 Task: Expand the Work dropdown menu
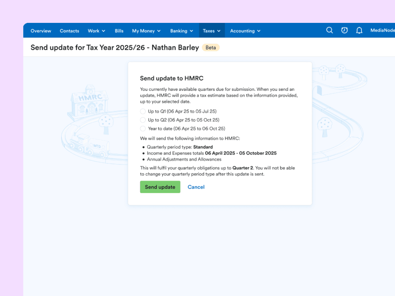(96, 31)
